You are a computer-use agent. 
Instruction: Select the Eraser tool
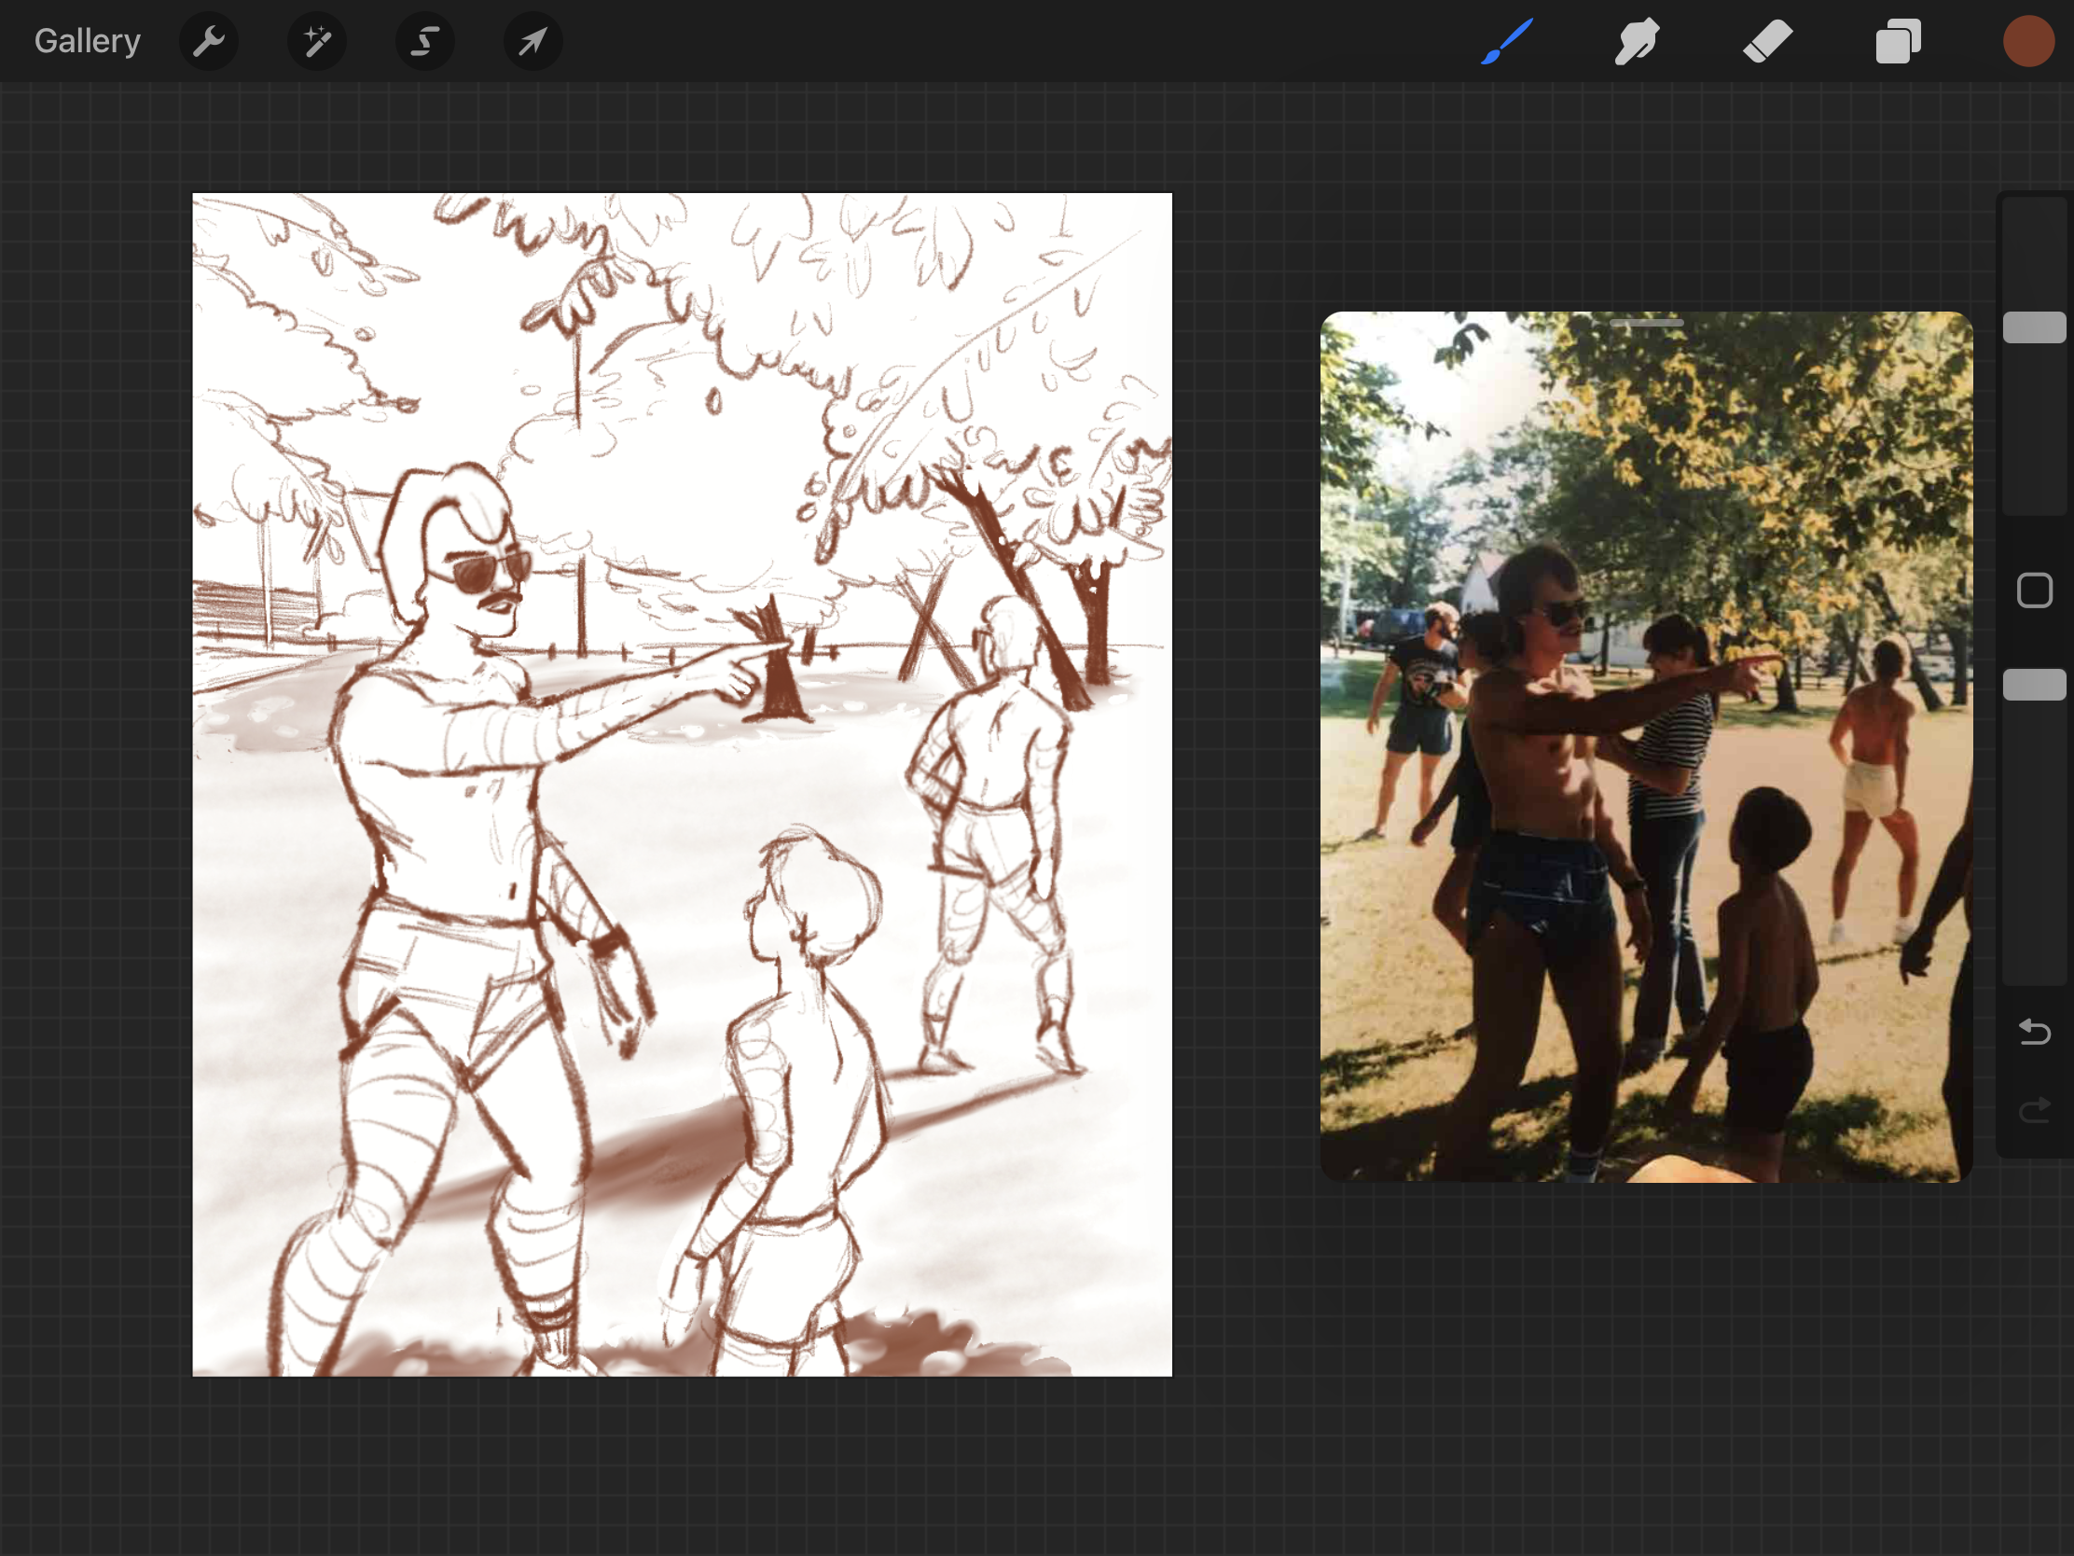[1767, 41]
